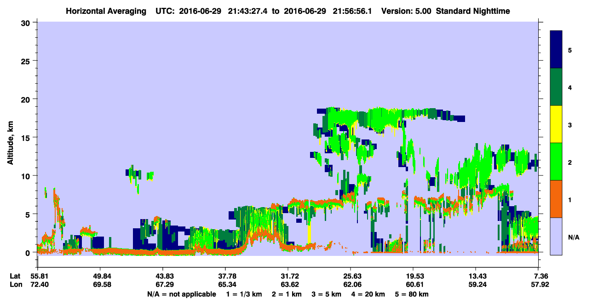Click the altitude tick label 10

coord(26,176)
